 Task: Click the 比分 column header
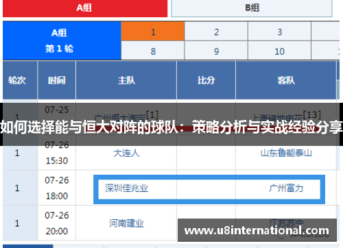pos(206,80)
